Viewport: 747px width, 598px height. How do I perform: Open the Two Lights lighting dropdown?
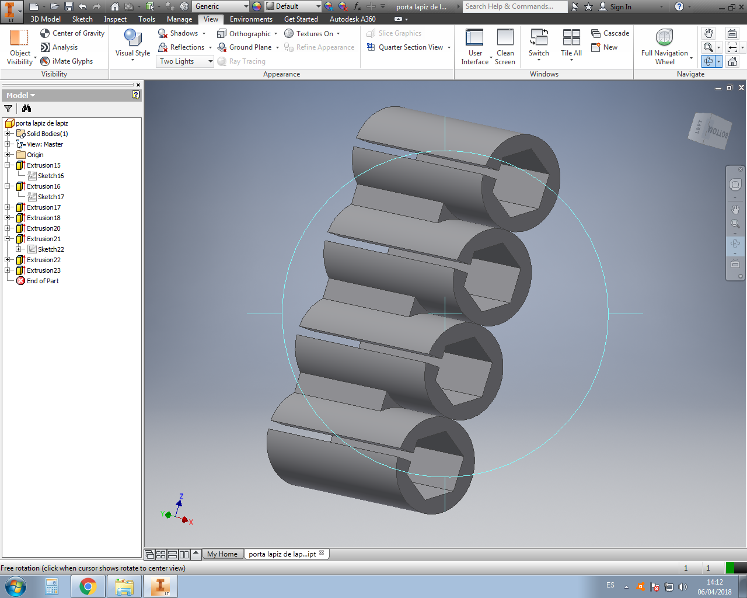point(186,61)
